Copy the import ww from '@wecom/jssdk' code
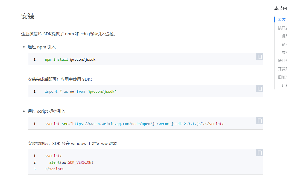287x192 pixels. 260,89
